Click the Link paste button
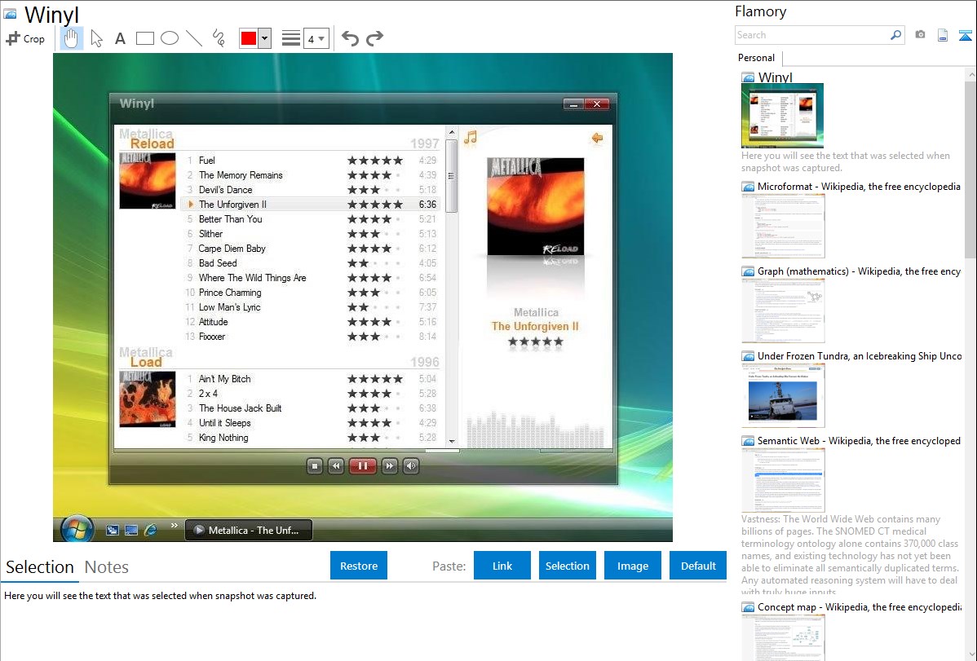This screenshot has height=661, width=977. point(502,566)
